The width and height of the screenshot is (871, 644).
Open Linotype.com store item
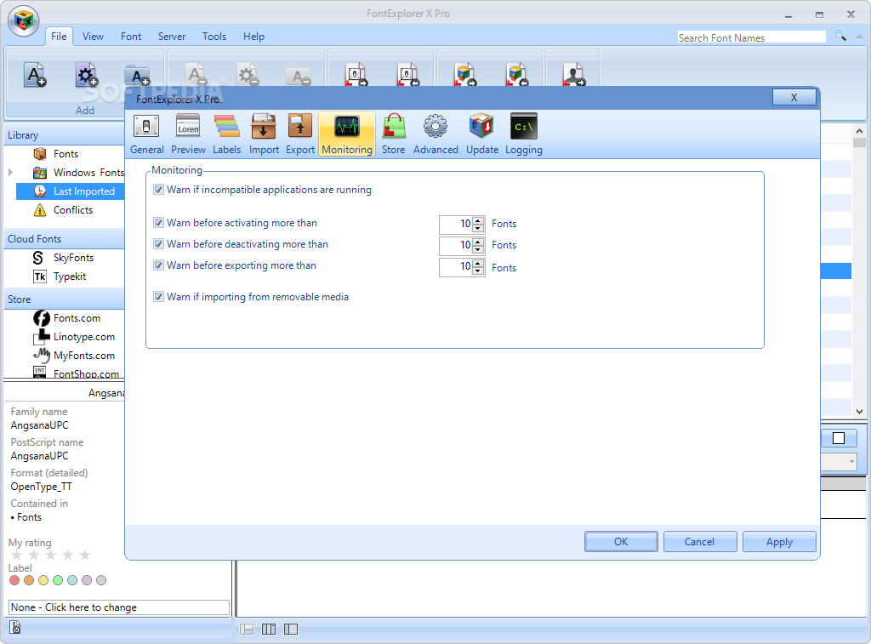84,337
